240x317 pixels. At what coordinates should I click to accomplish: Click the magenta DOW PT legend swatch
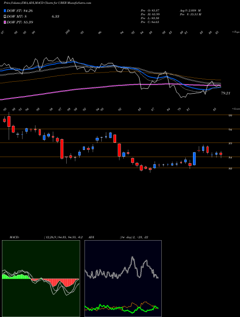(5, 22)
